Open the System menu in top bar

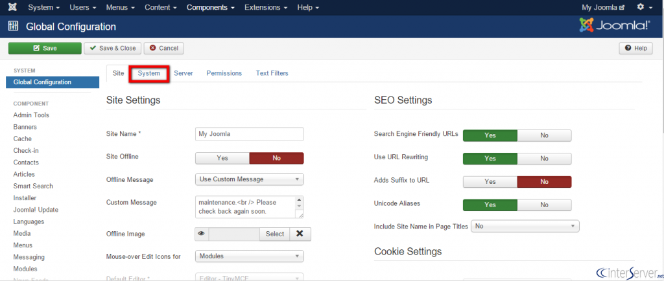point(43,7)
